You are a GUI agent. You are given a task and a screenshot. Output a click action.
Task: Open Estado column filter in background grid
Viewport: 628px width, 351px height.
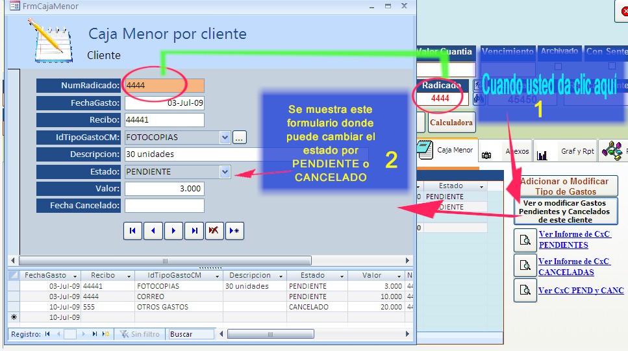pyautogui.click(x=481, y=186)
